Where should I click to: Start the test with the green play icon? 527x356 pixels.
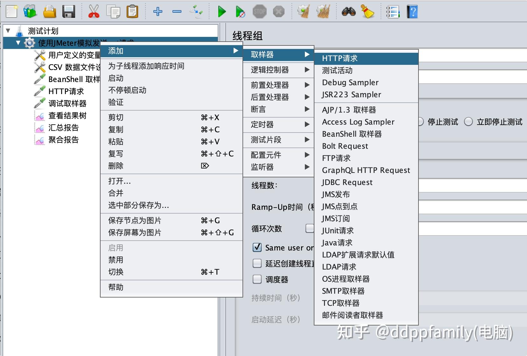pyautogui.click(x=222, y=11)
